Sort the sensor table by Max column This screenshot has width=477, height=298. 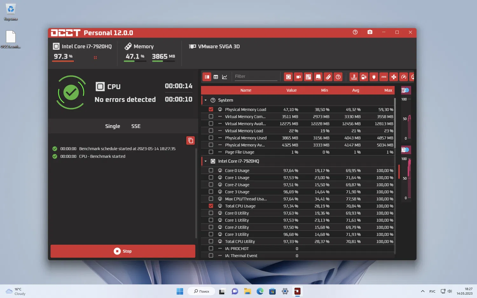point(388,90)
